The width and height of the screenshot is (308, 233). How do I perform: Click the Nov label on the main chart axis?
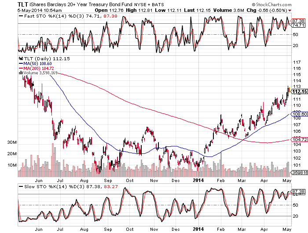pos(154,180)
